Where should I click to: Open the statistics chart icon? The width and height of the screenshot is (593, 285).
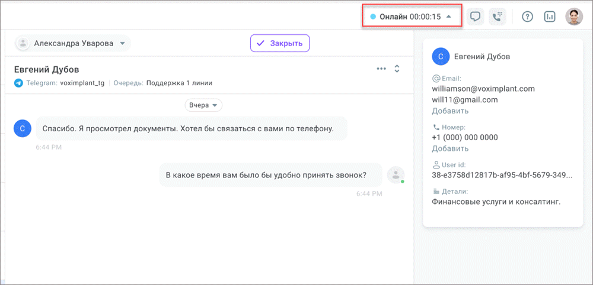549,17
